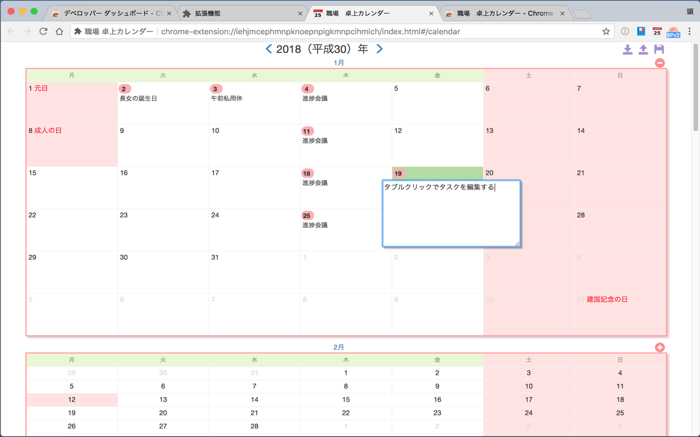This screenshot has height=437, width=700.
Task: Click the browser back arrow
Action: (11, 32)
